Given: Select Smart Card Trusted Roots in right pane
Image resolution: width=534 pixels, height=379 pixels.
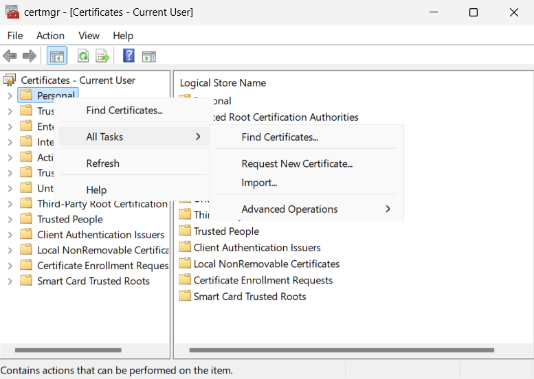Looking at the screenshot, I should click(x=249, y=297).
